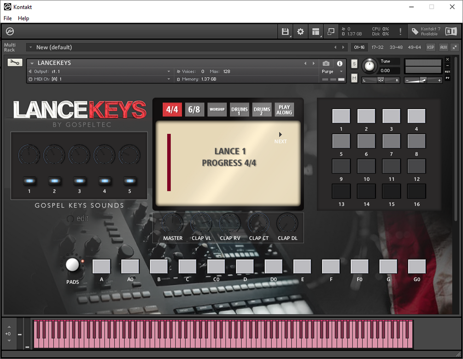Image resolution: width=463 pixels, height=359 pixels.
Task: Mute the LANCEKEYS instrument
Action: pos(354,78)
